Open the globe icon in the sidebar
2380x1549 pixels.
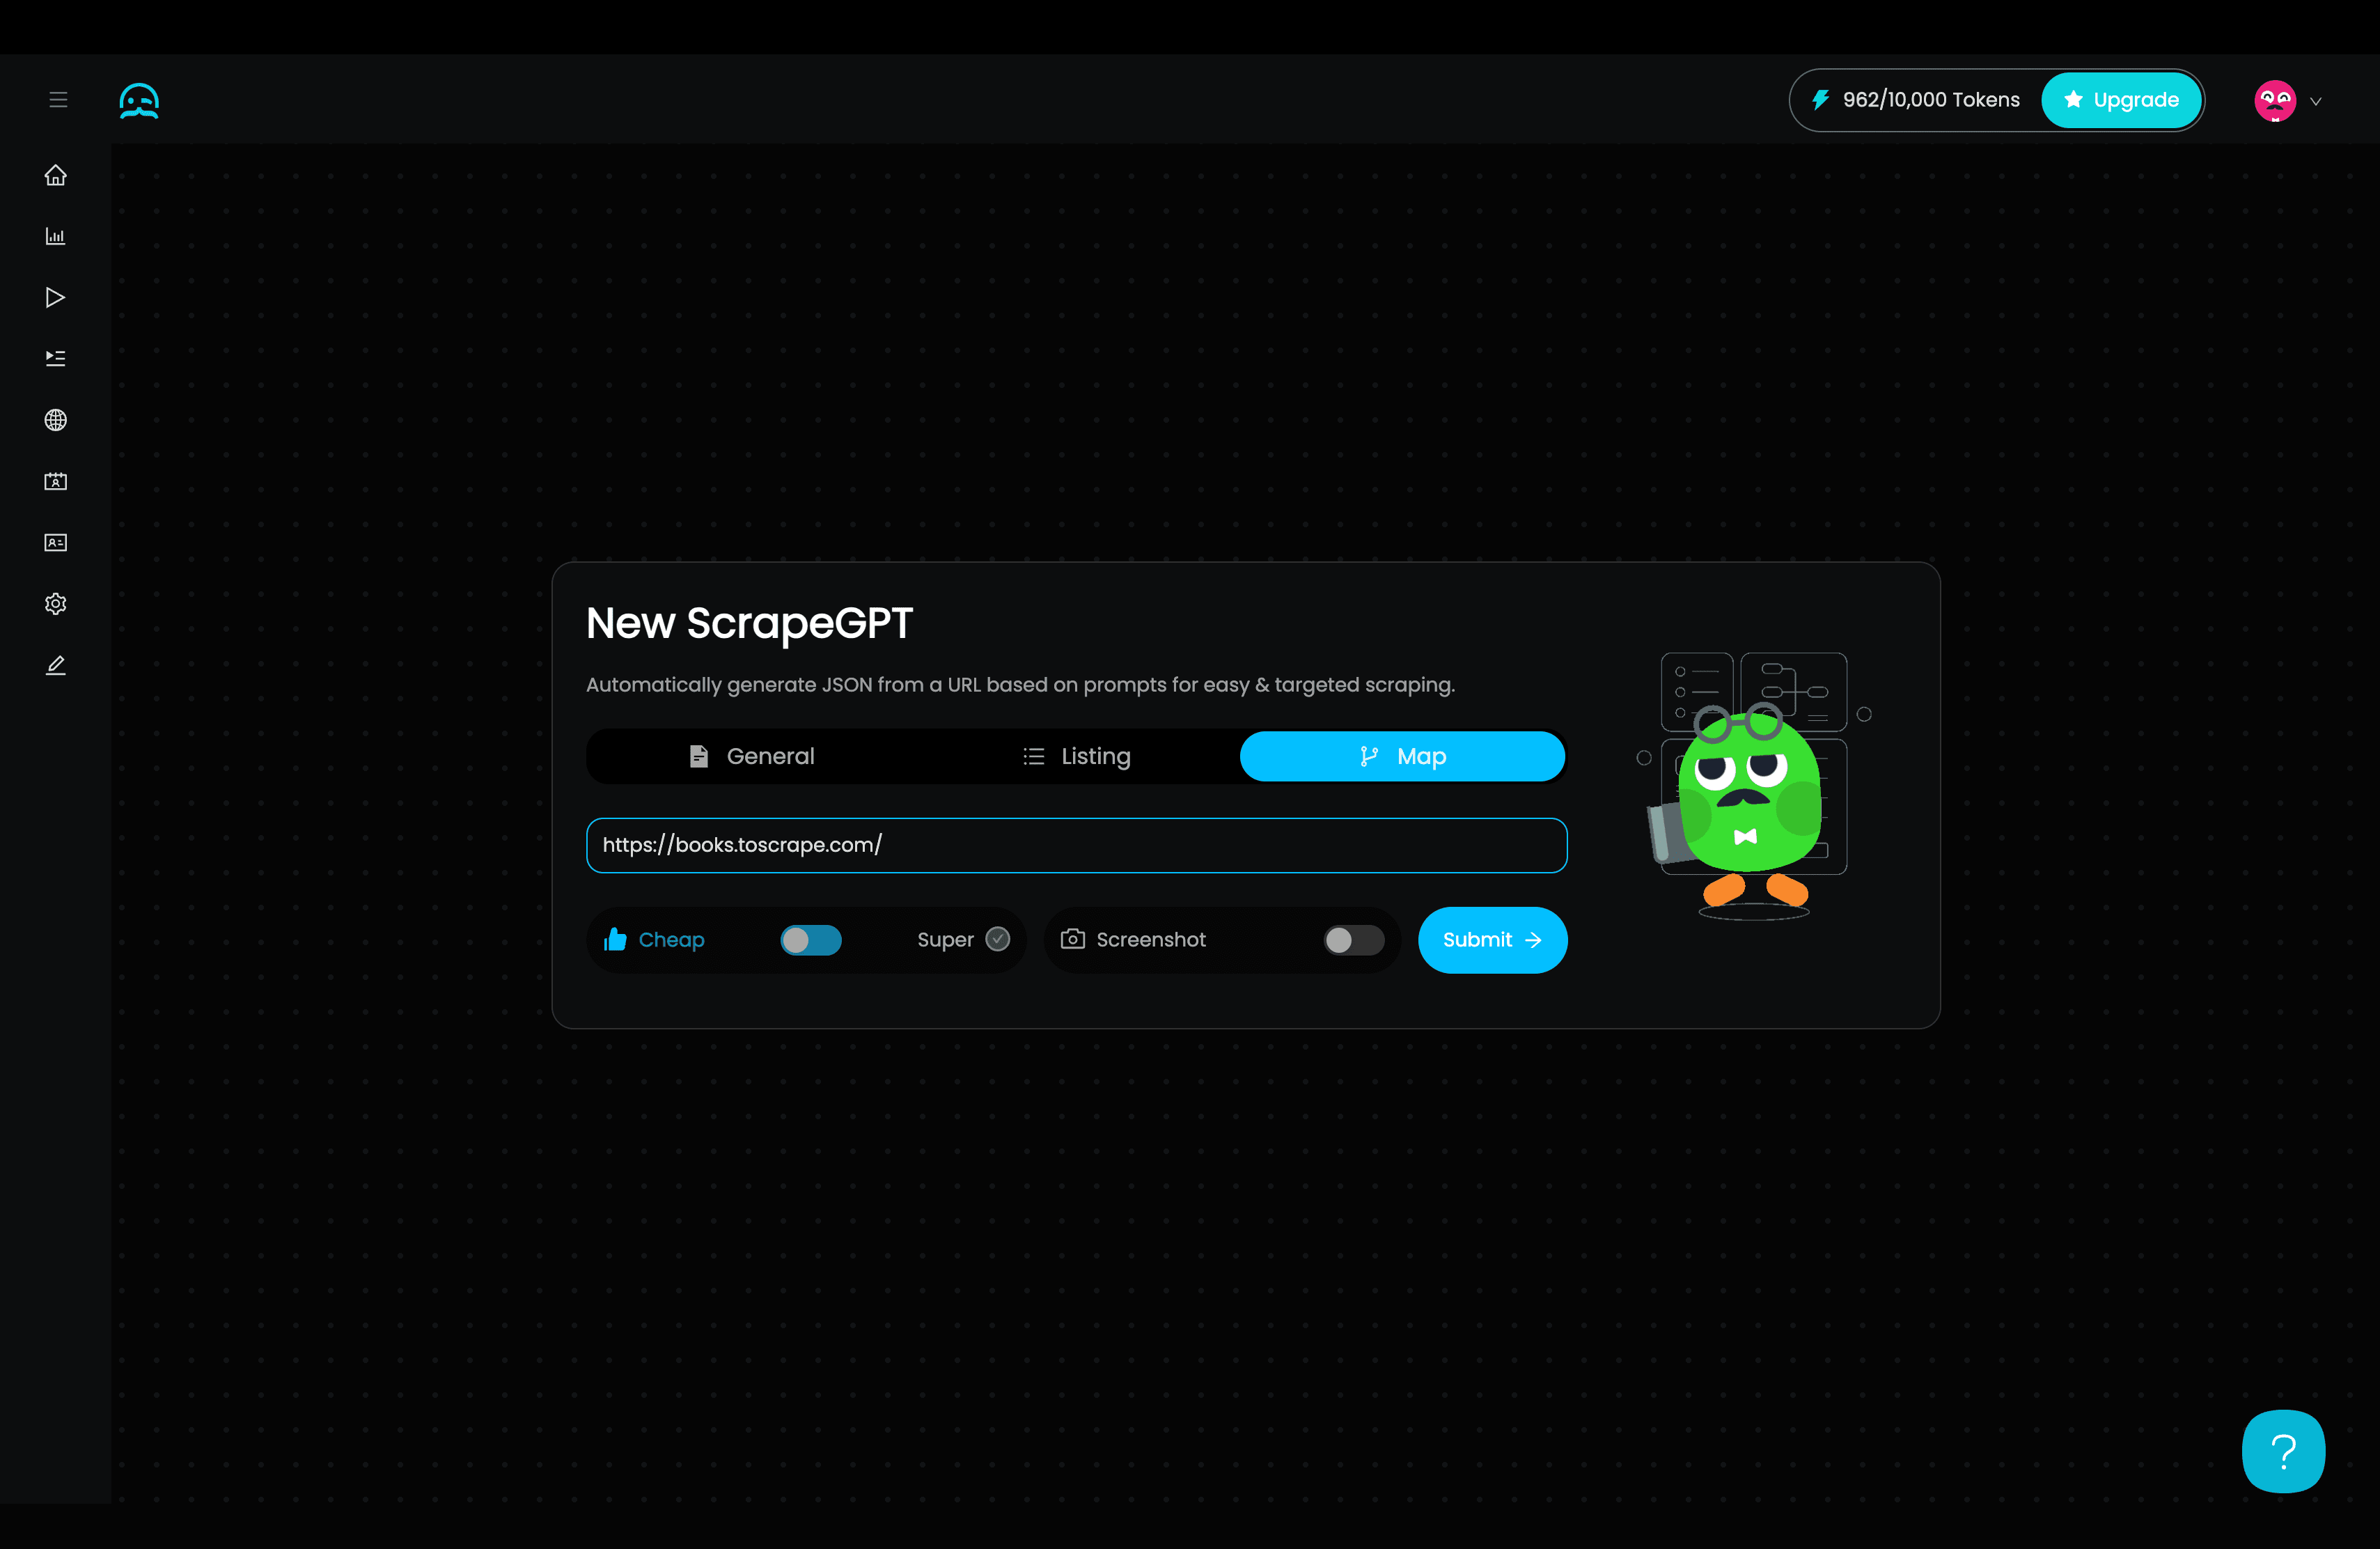click(56, 420)
